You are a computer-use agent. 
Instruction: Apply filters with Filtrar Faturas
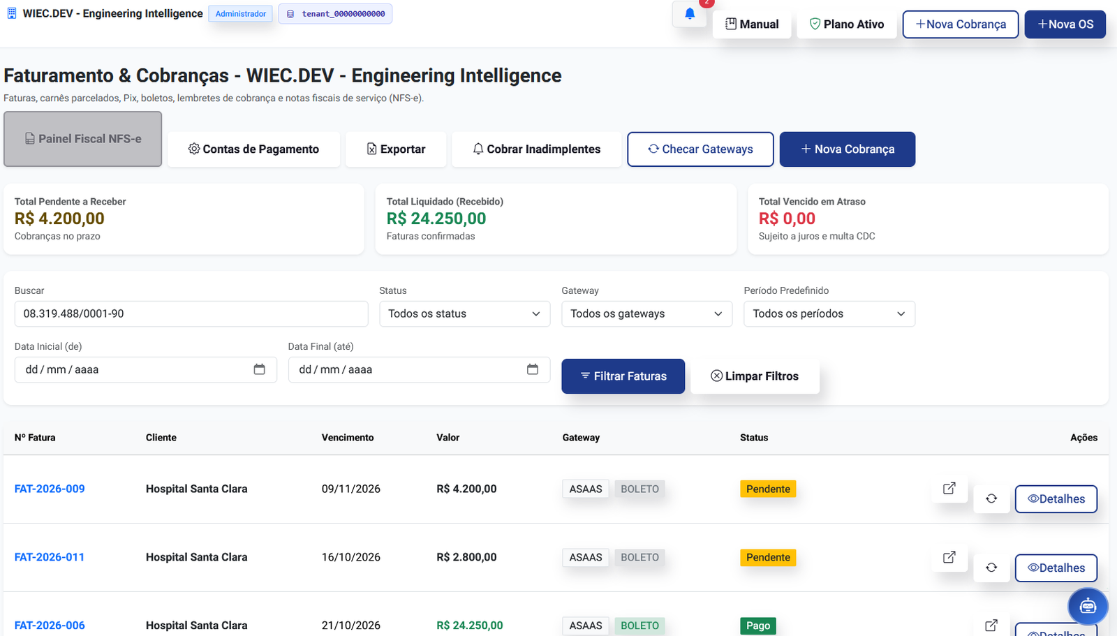[x=623, y=376]
